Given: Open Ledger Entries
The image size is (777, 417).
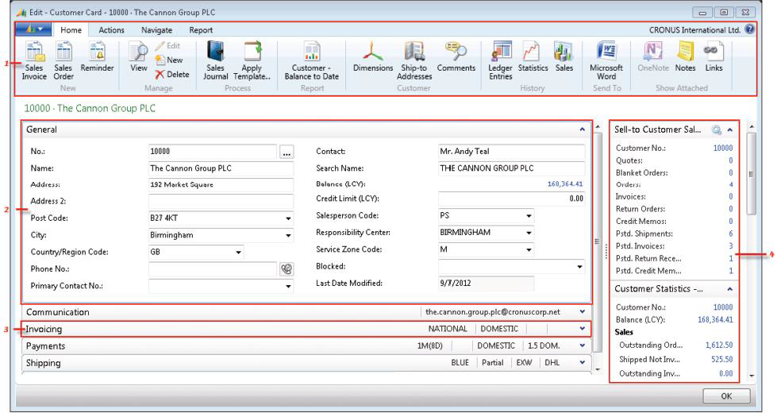Looking at the screenshot, I should [x=501, y=60].
